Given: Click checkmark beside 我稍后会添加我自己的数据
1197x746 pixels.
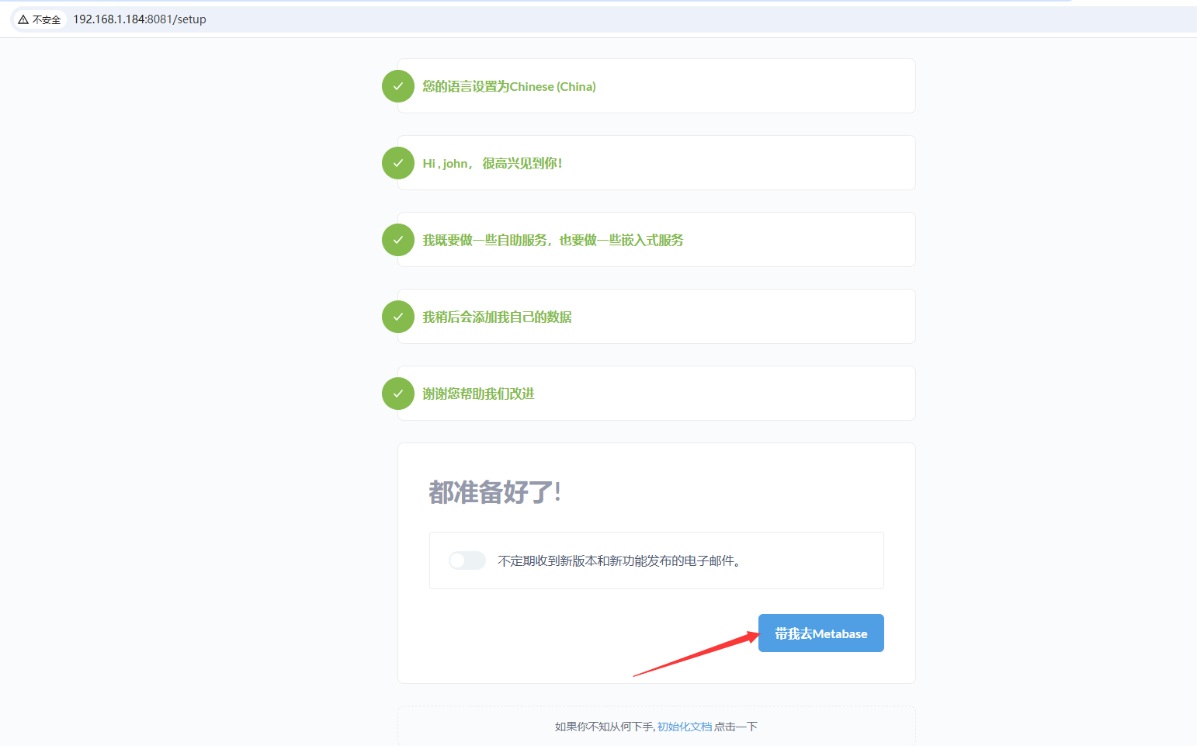Looking at the screenshot, I should pos(398,317).
